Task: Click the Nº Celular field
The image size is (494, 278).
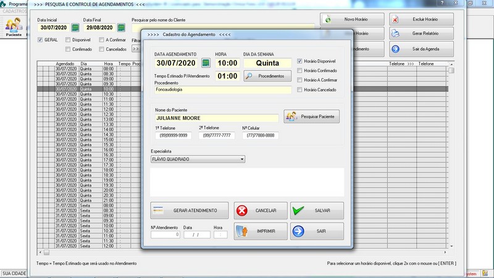Action: pos(260,135)
